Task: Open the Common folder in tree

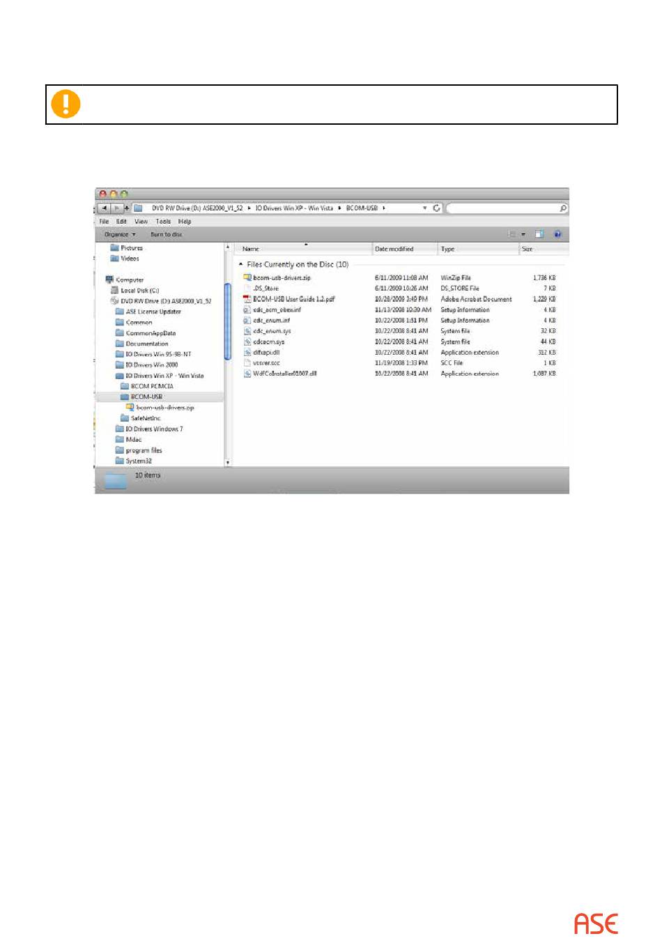Action: pyautogui.click(x=139, y=323)
